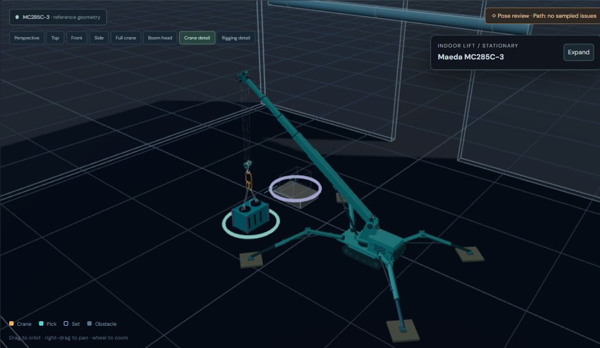The width and height of the screenshot is (600, 348).
Task: Click the Pose review status badge
Action: tap(543, 16)
